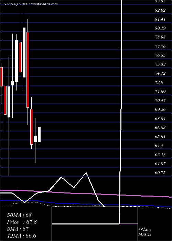Click the 75.33 price axis label
The image size is (172, 241).
click(160, 64)
